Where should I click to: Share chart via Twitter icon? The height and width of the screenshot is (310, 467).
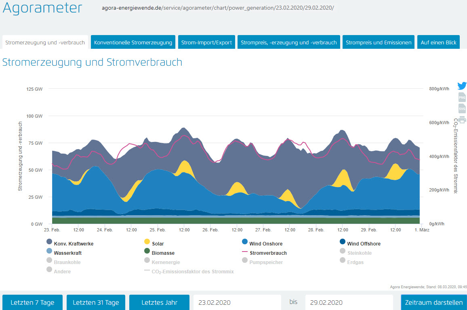point(462,86)
